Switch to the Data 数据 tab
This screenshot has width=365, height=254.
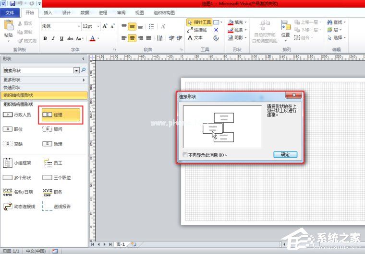point(85,13)
